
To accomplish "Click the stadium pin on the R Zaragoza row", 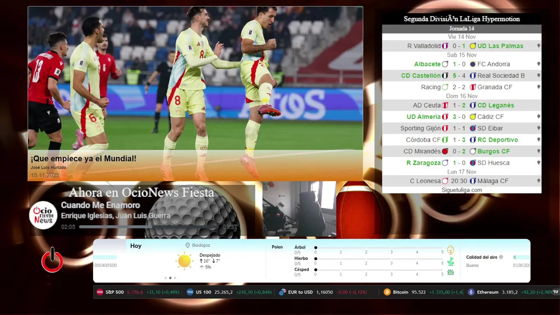I will (539, 163).
